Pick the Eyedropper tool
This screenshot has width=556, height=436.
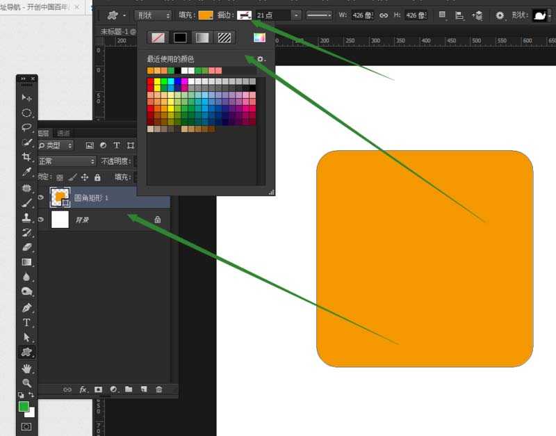click(26, 172)
